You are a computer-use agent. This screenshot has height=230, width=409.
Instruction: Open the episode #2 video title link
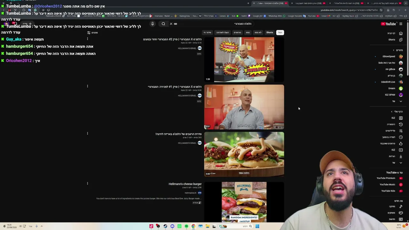(172, 39)
